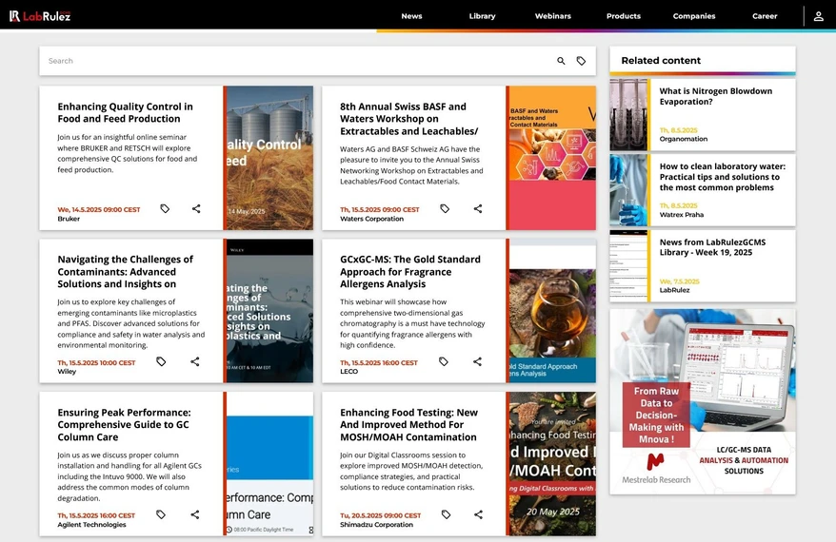Viewport: 836px width, 542px height.
Task: Click date We, 14.5.2025 09:00 CEST
Action: pos(99,210)
